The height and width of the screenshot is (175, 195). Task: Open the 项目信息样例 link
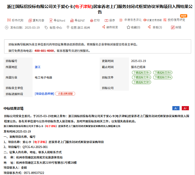44,94
